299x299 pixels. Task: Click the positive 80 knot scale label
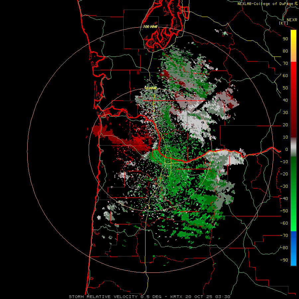pyautogui.click(x=285, y=51)
